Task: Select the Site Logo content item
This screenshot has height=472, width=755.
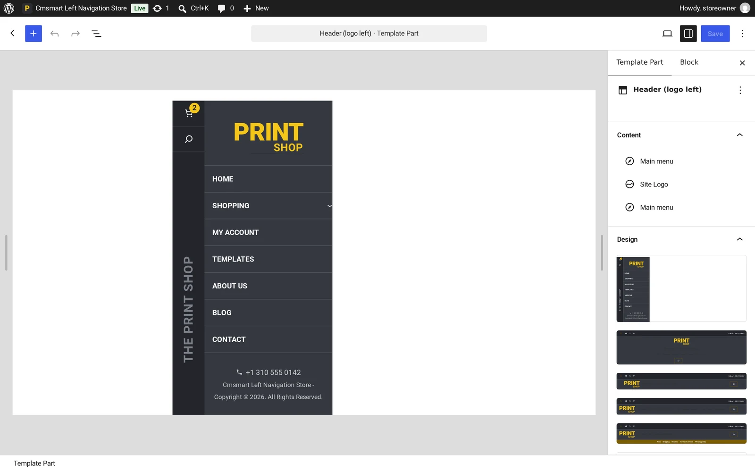Action: (681, 185)
